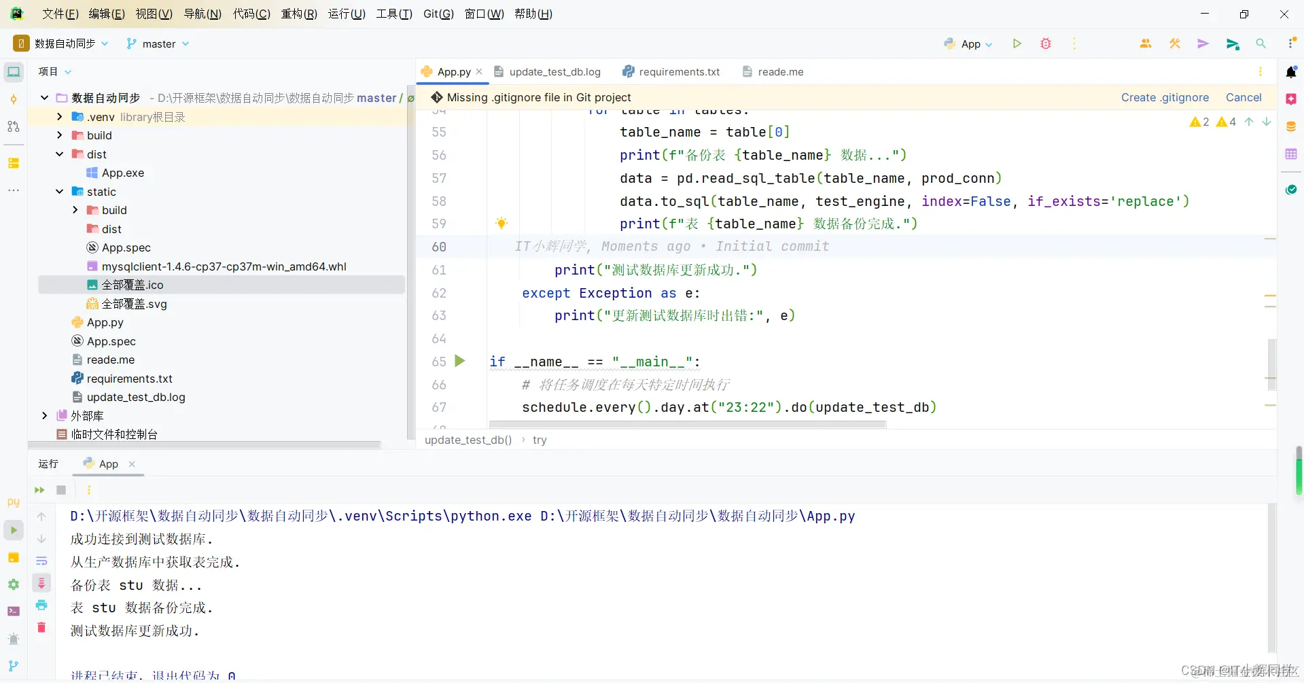Click update_test_db() in the breadcrumb
This screenshot has width=1304, height=683.
[468, 440]
